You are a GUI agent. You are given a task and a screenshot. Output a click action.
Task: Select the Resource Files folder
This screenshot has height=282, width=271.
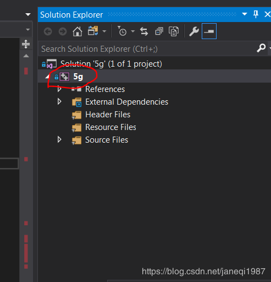click(x=110, y=127)
